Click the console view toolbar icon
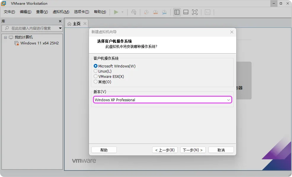This screenshot has height=177, width=292. [x=208, y=12]
